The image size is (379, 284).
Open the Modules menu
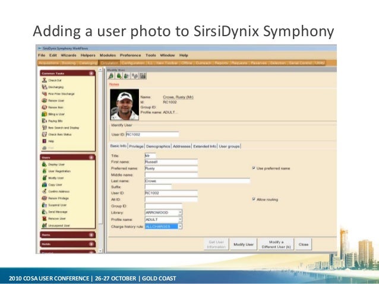pyautogui.click(x=108, y=55)
